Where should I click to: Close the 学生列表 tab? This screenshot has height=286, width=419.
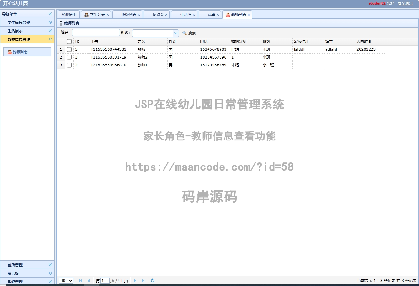tap(108, 15)
